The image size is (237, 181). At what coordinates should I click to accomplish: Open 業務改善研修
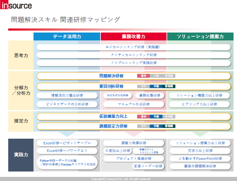pos(150,95)
